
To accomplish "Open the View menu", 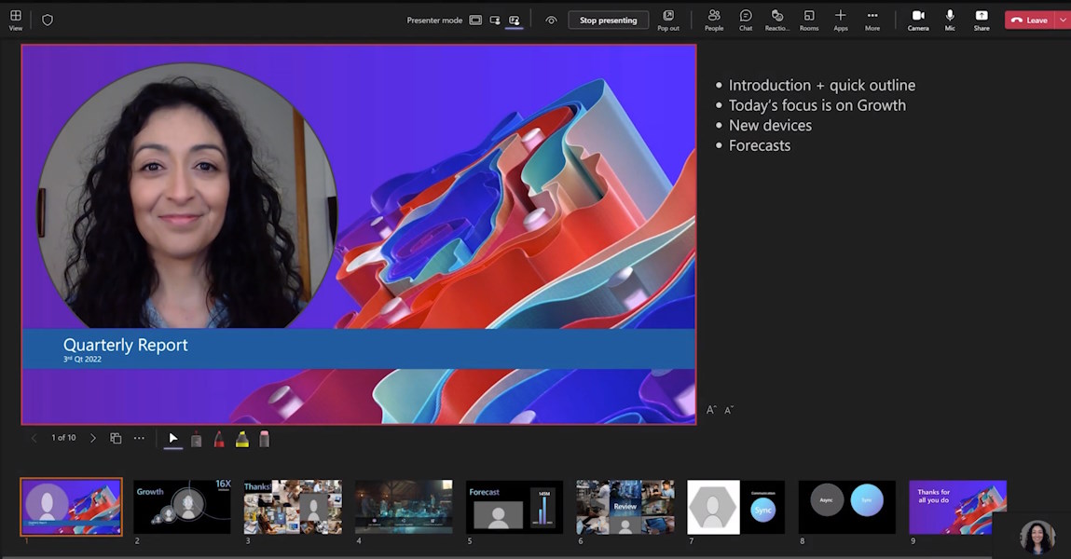I will coord(15,18).
